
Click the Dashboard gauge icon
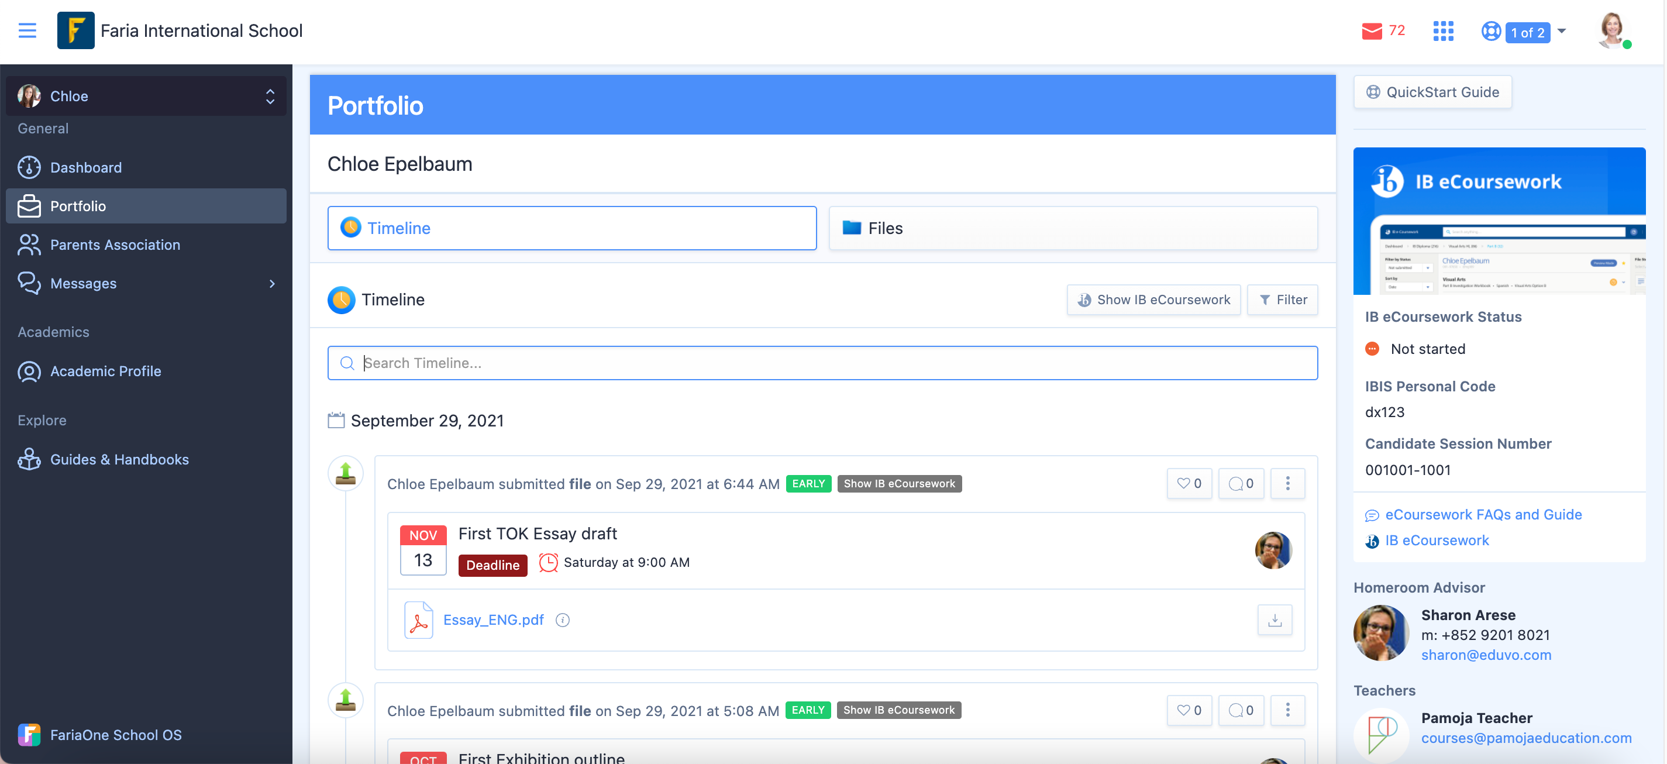(x=29, y=167)
